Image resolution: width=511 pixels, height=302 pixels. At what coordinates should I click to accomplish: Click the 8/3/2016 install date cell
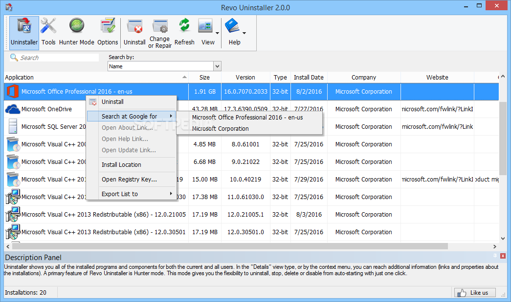point(309,214)
